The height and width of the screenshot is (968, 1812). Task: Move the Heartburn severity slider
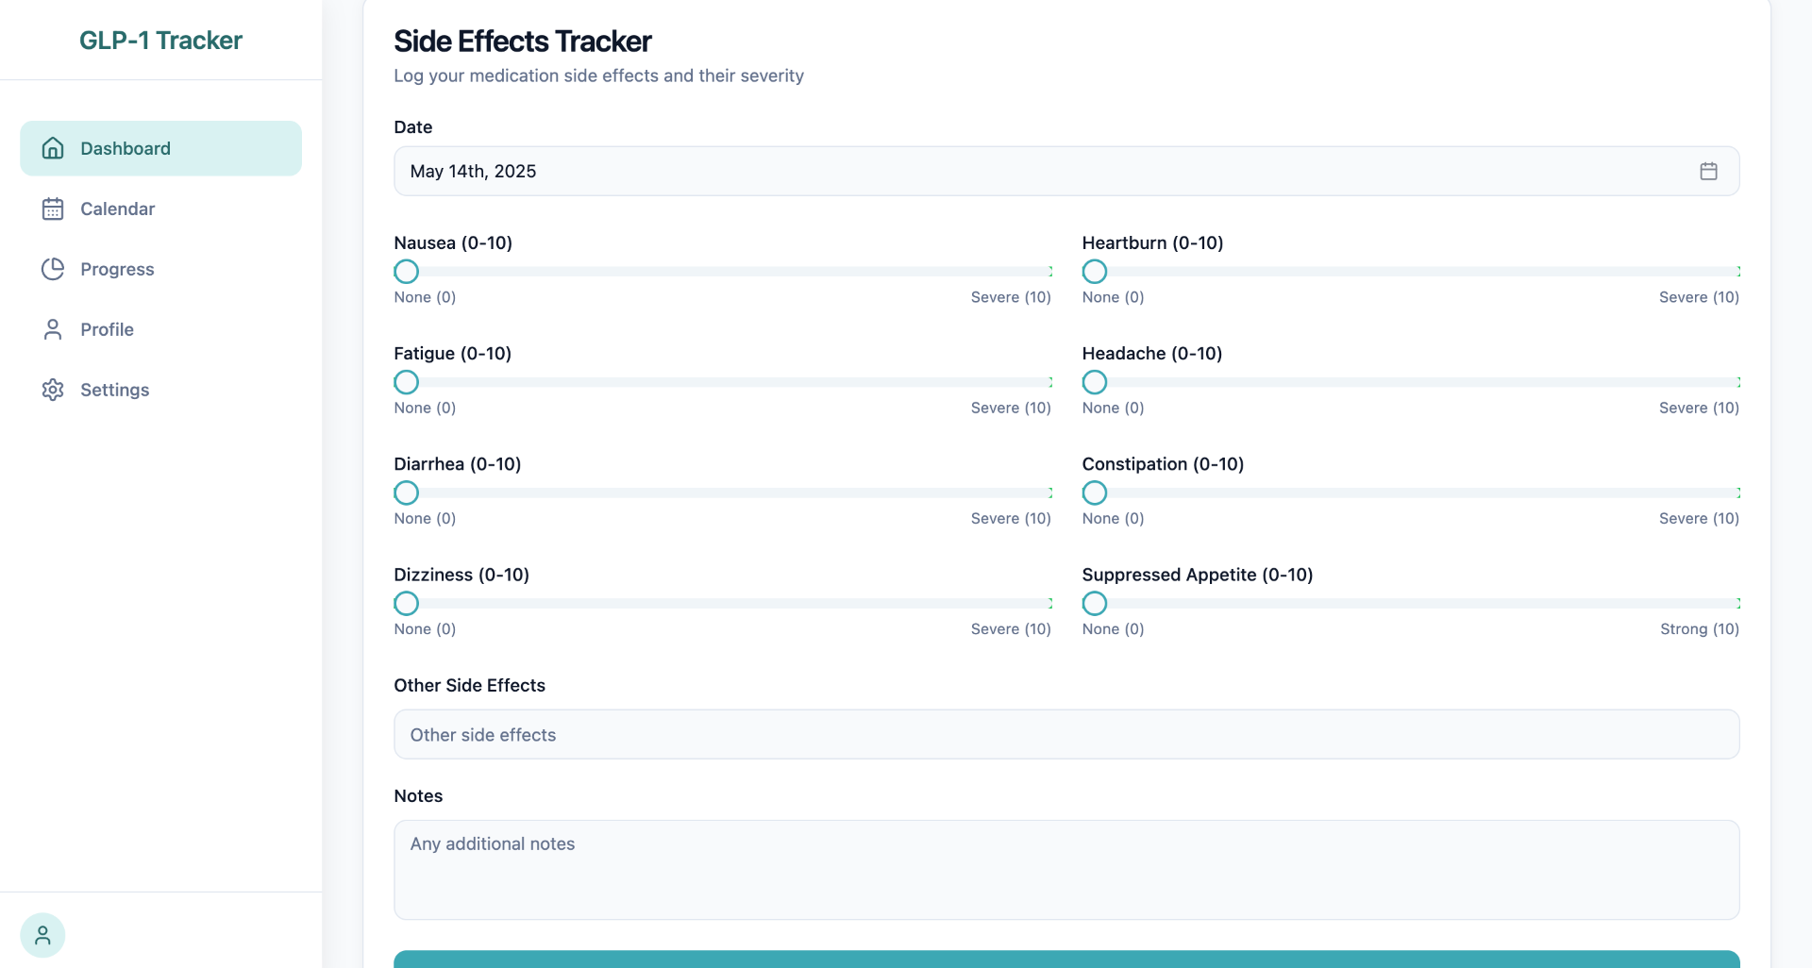click(x=1094, y=272)
